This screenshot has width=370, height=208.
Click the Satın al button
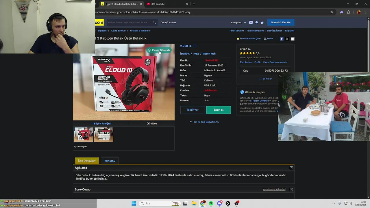pos(219,110)
